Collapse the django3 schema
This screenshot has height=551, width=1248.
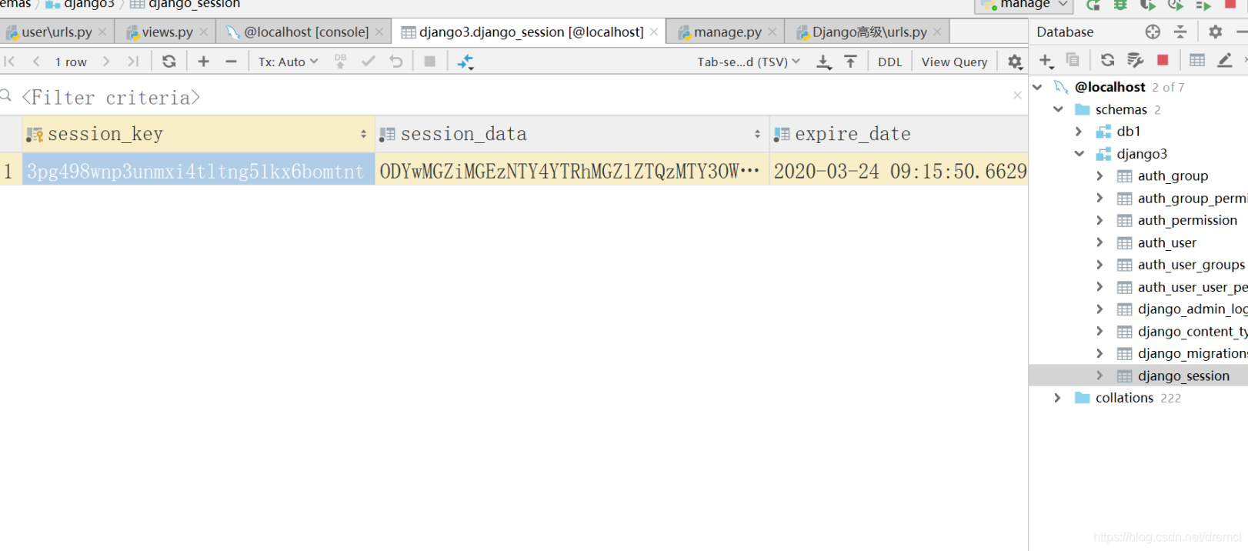pyautogui.click(x=1079, y=154)
